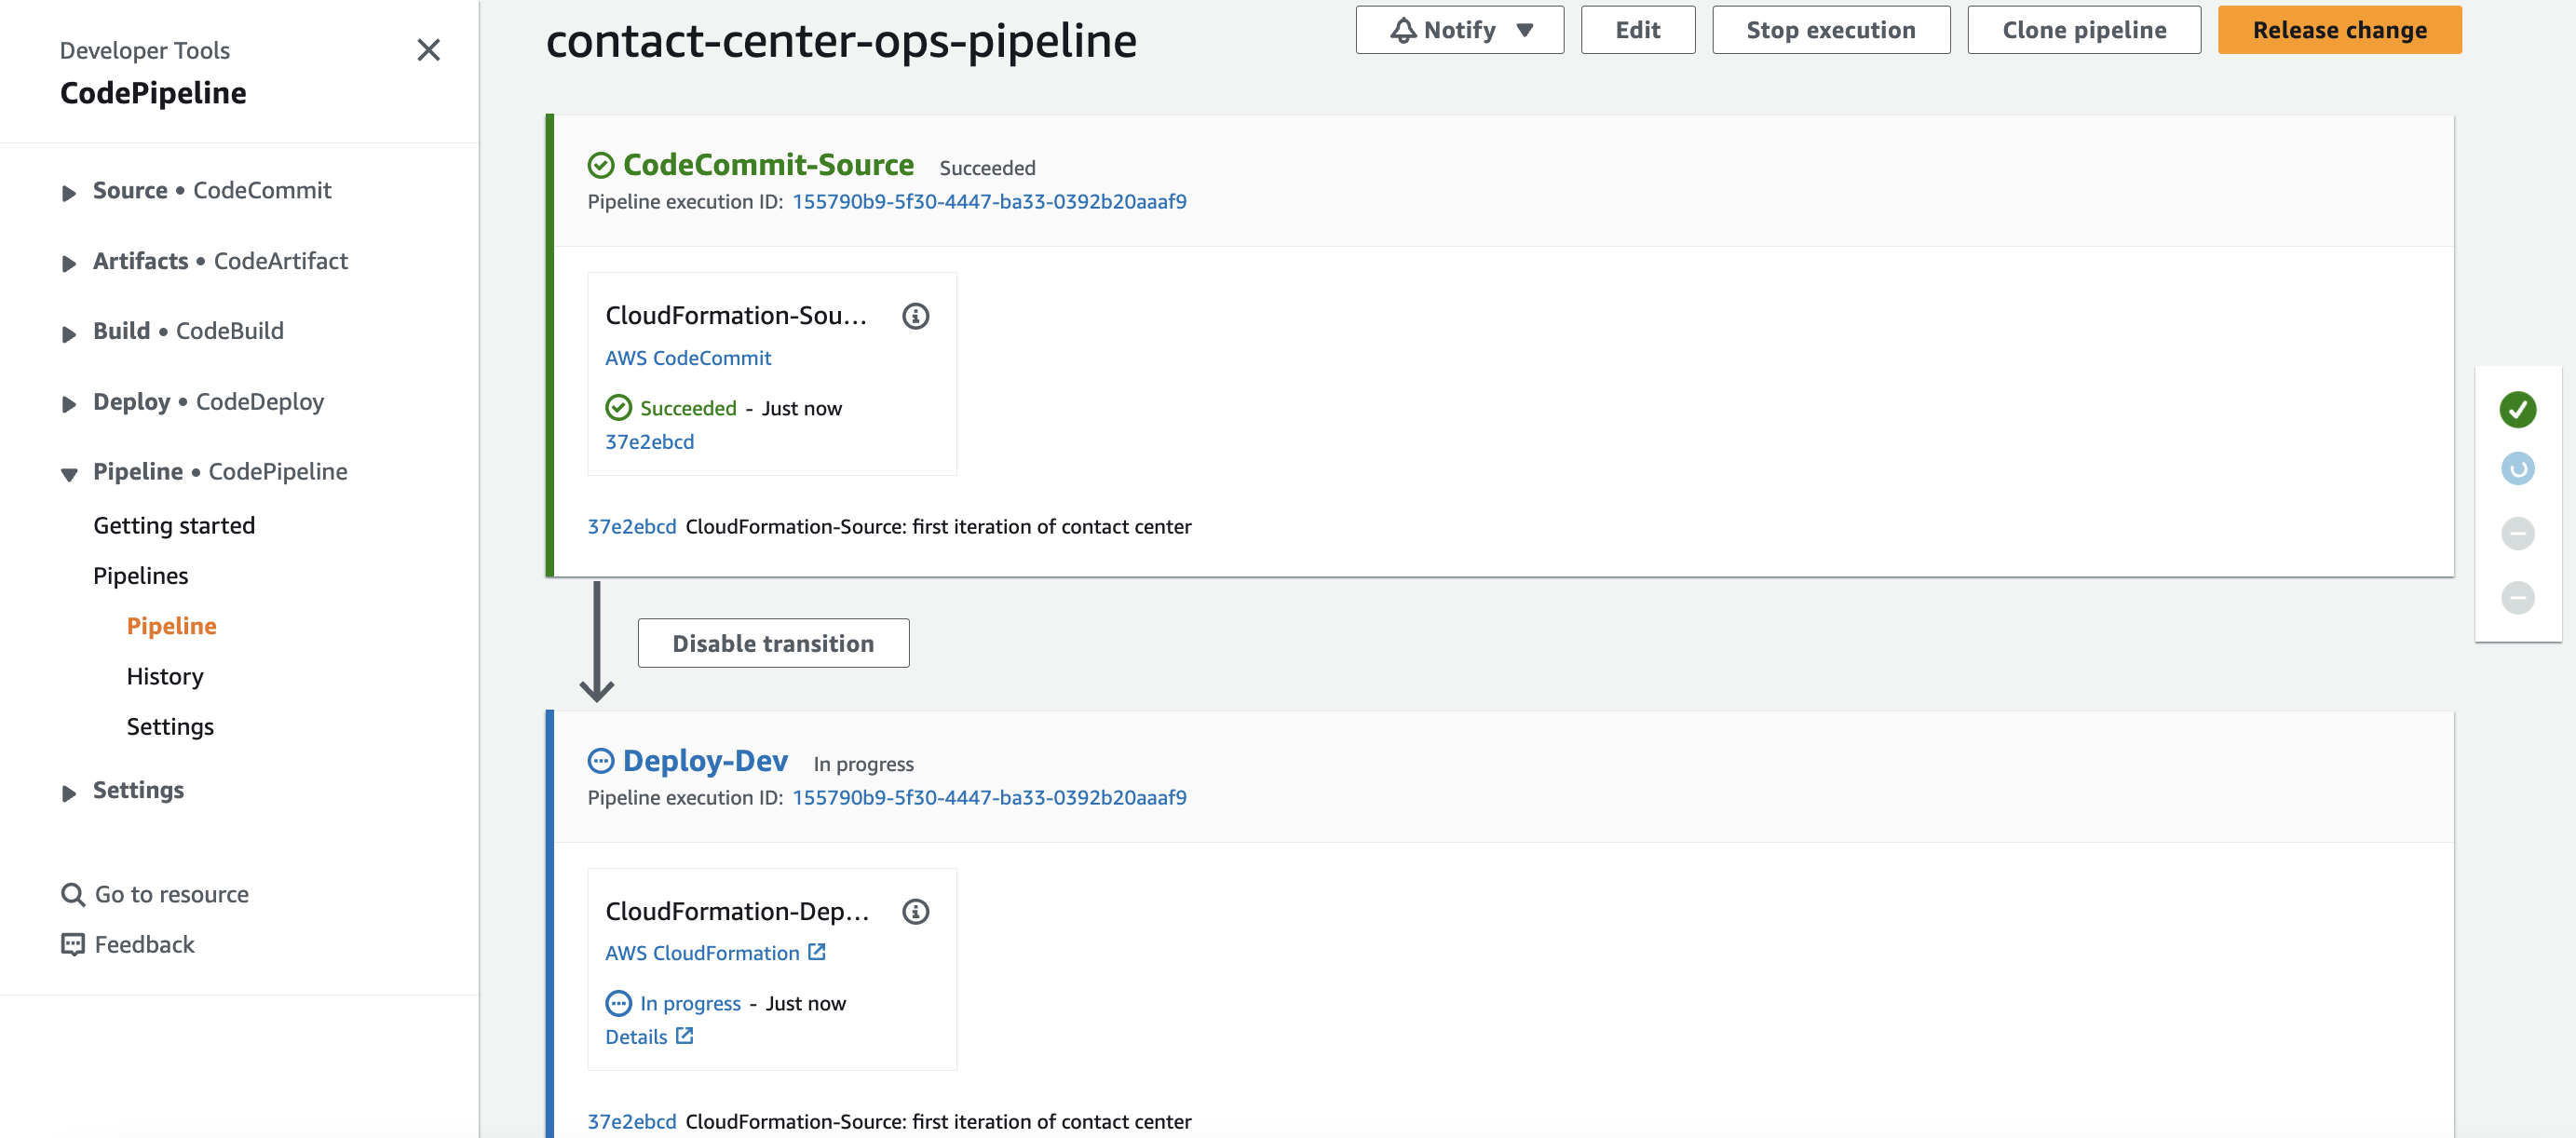Click the fourth gray stage indicator icon

(2517, 598)
